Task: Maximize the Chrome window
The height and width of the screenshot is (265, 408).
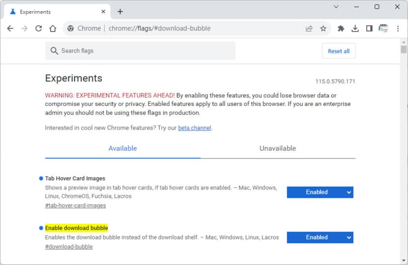Action: [377, 7]
